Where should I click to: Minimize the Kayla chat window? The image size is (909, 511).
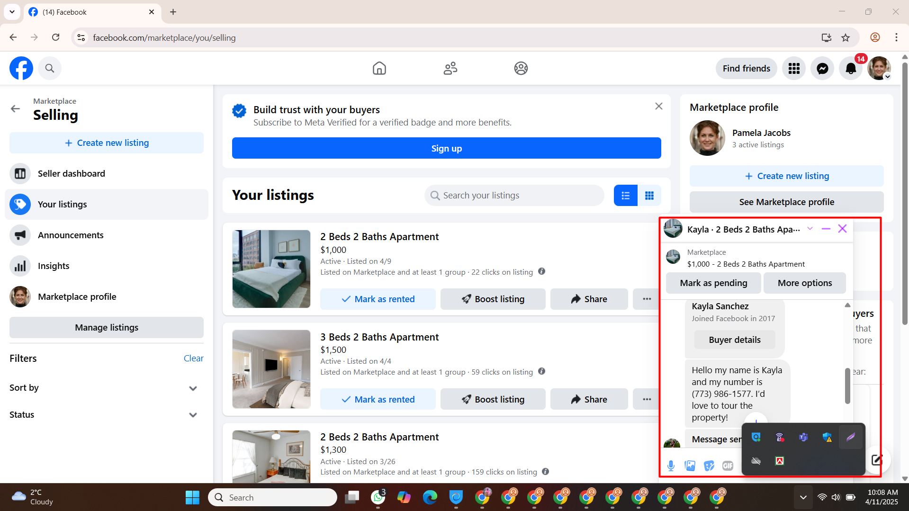point(826,229)
